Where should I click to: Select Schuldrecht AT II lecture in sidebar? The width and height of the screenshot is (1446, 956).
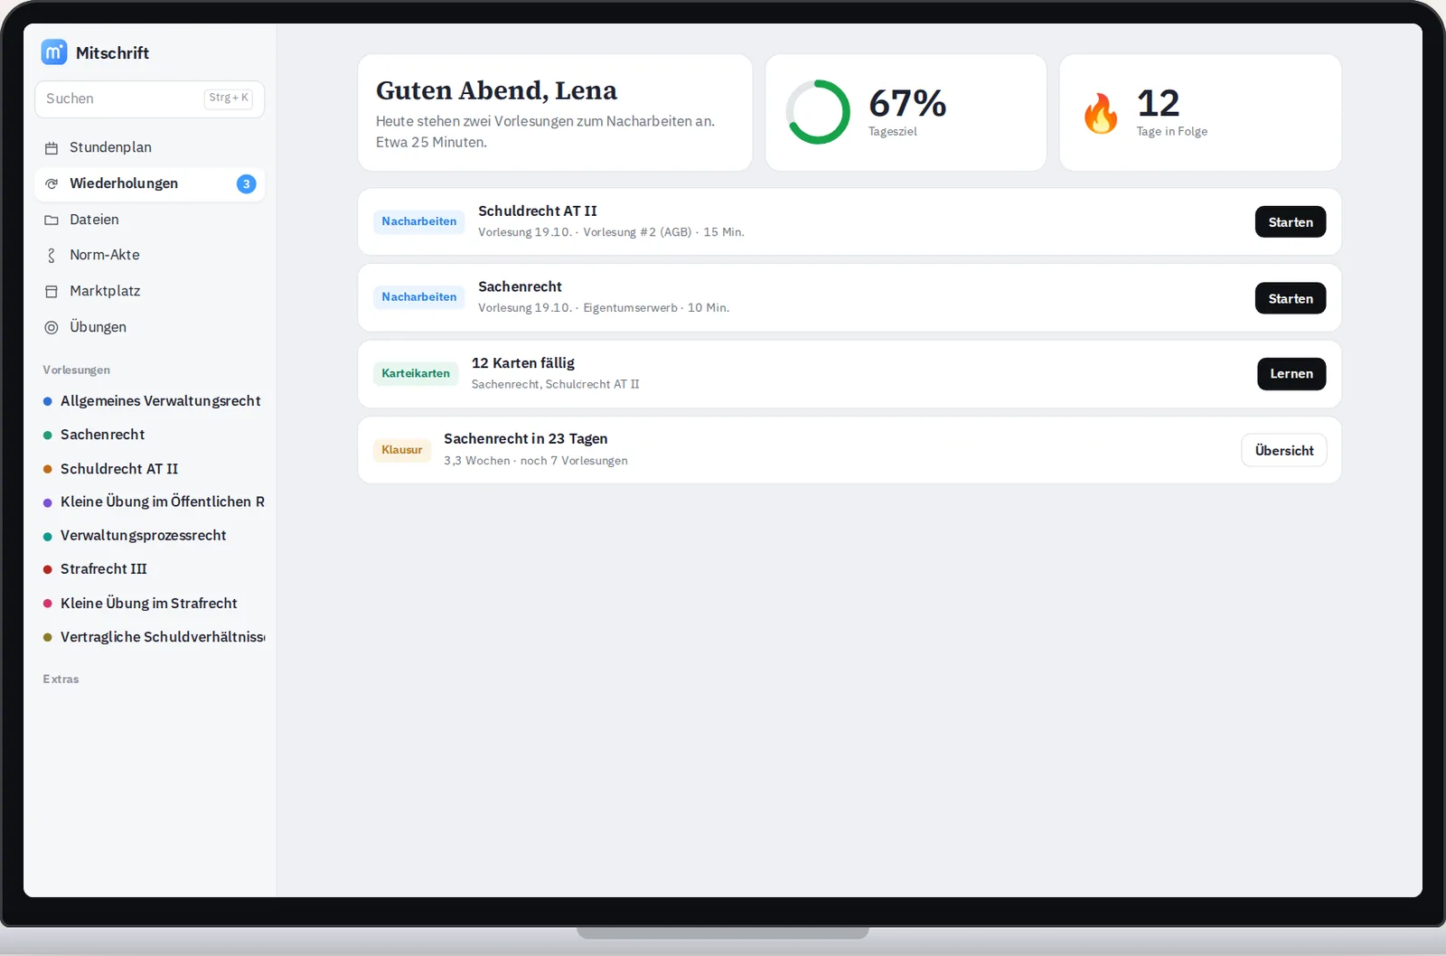152,469
